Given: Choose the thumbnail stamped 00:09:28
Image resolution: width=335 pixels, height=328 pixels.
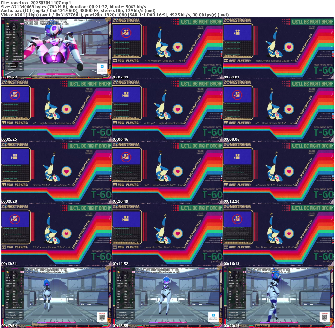Looking at the screenshot, I should [x=56, y=173].
